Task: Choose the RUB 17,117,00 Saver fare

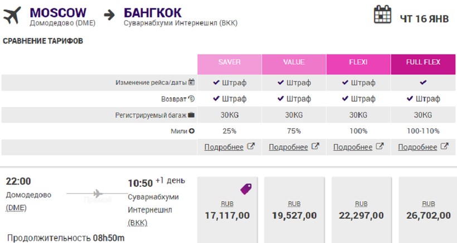Action: [227, 210]
